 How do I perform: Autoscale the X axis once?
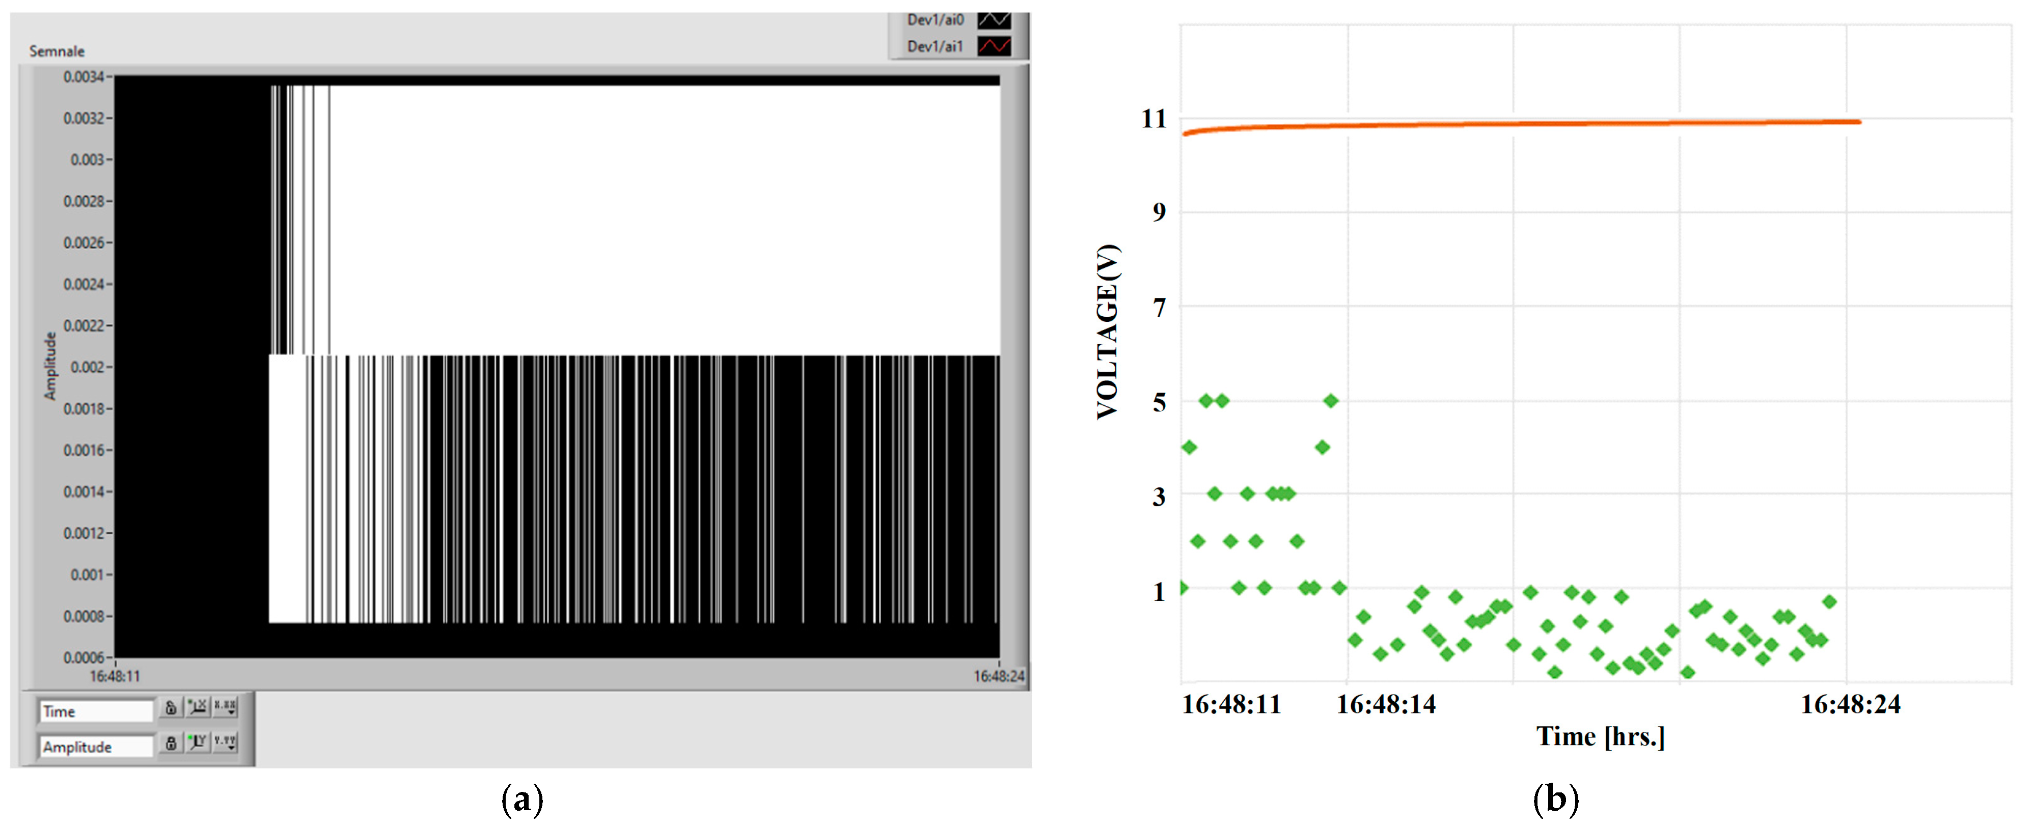pos(197,707)
